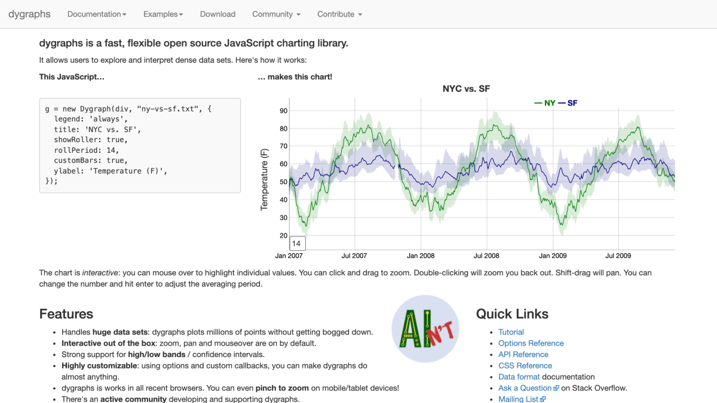Screen dimensions: 717x403
Task: Open the Data format documentation link
Action: pyautogui.click(x=519, y=377)
